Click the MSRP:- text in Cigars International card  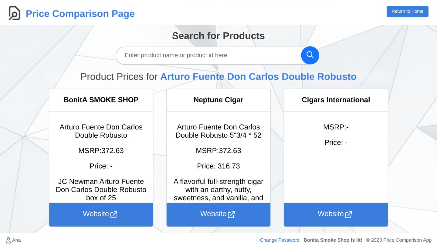click(x=336, y=127)
